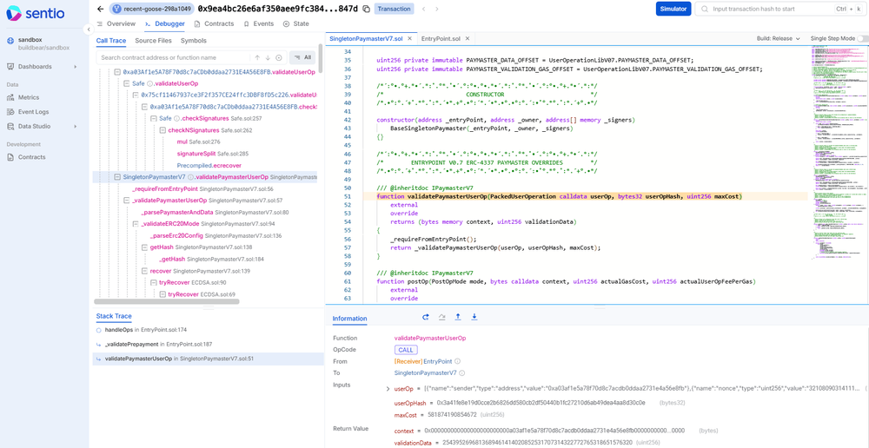
Task: Click the Simulator button
Action: pos(673,9)
